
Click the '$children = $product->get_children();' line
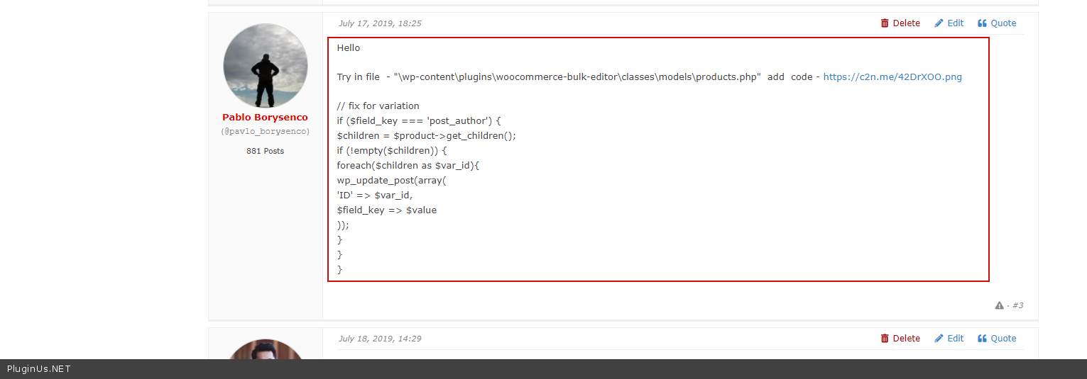pos(426,136)
